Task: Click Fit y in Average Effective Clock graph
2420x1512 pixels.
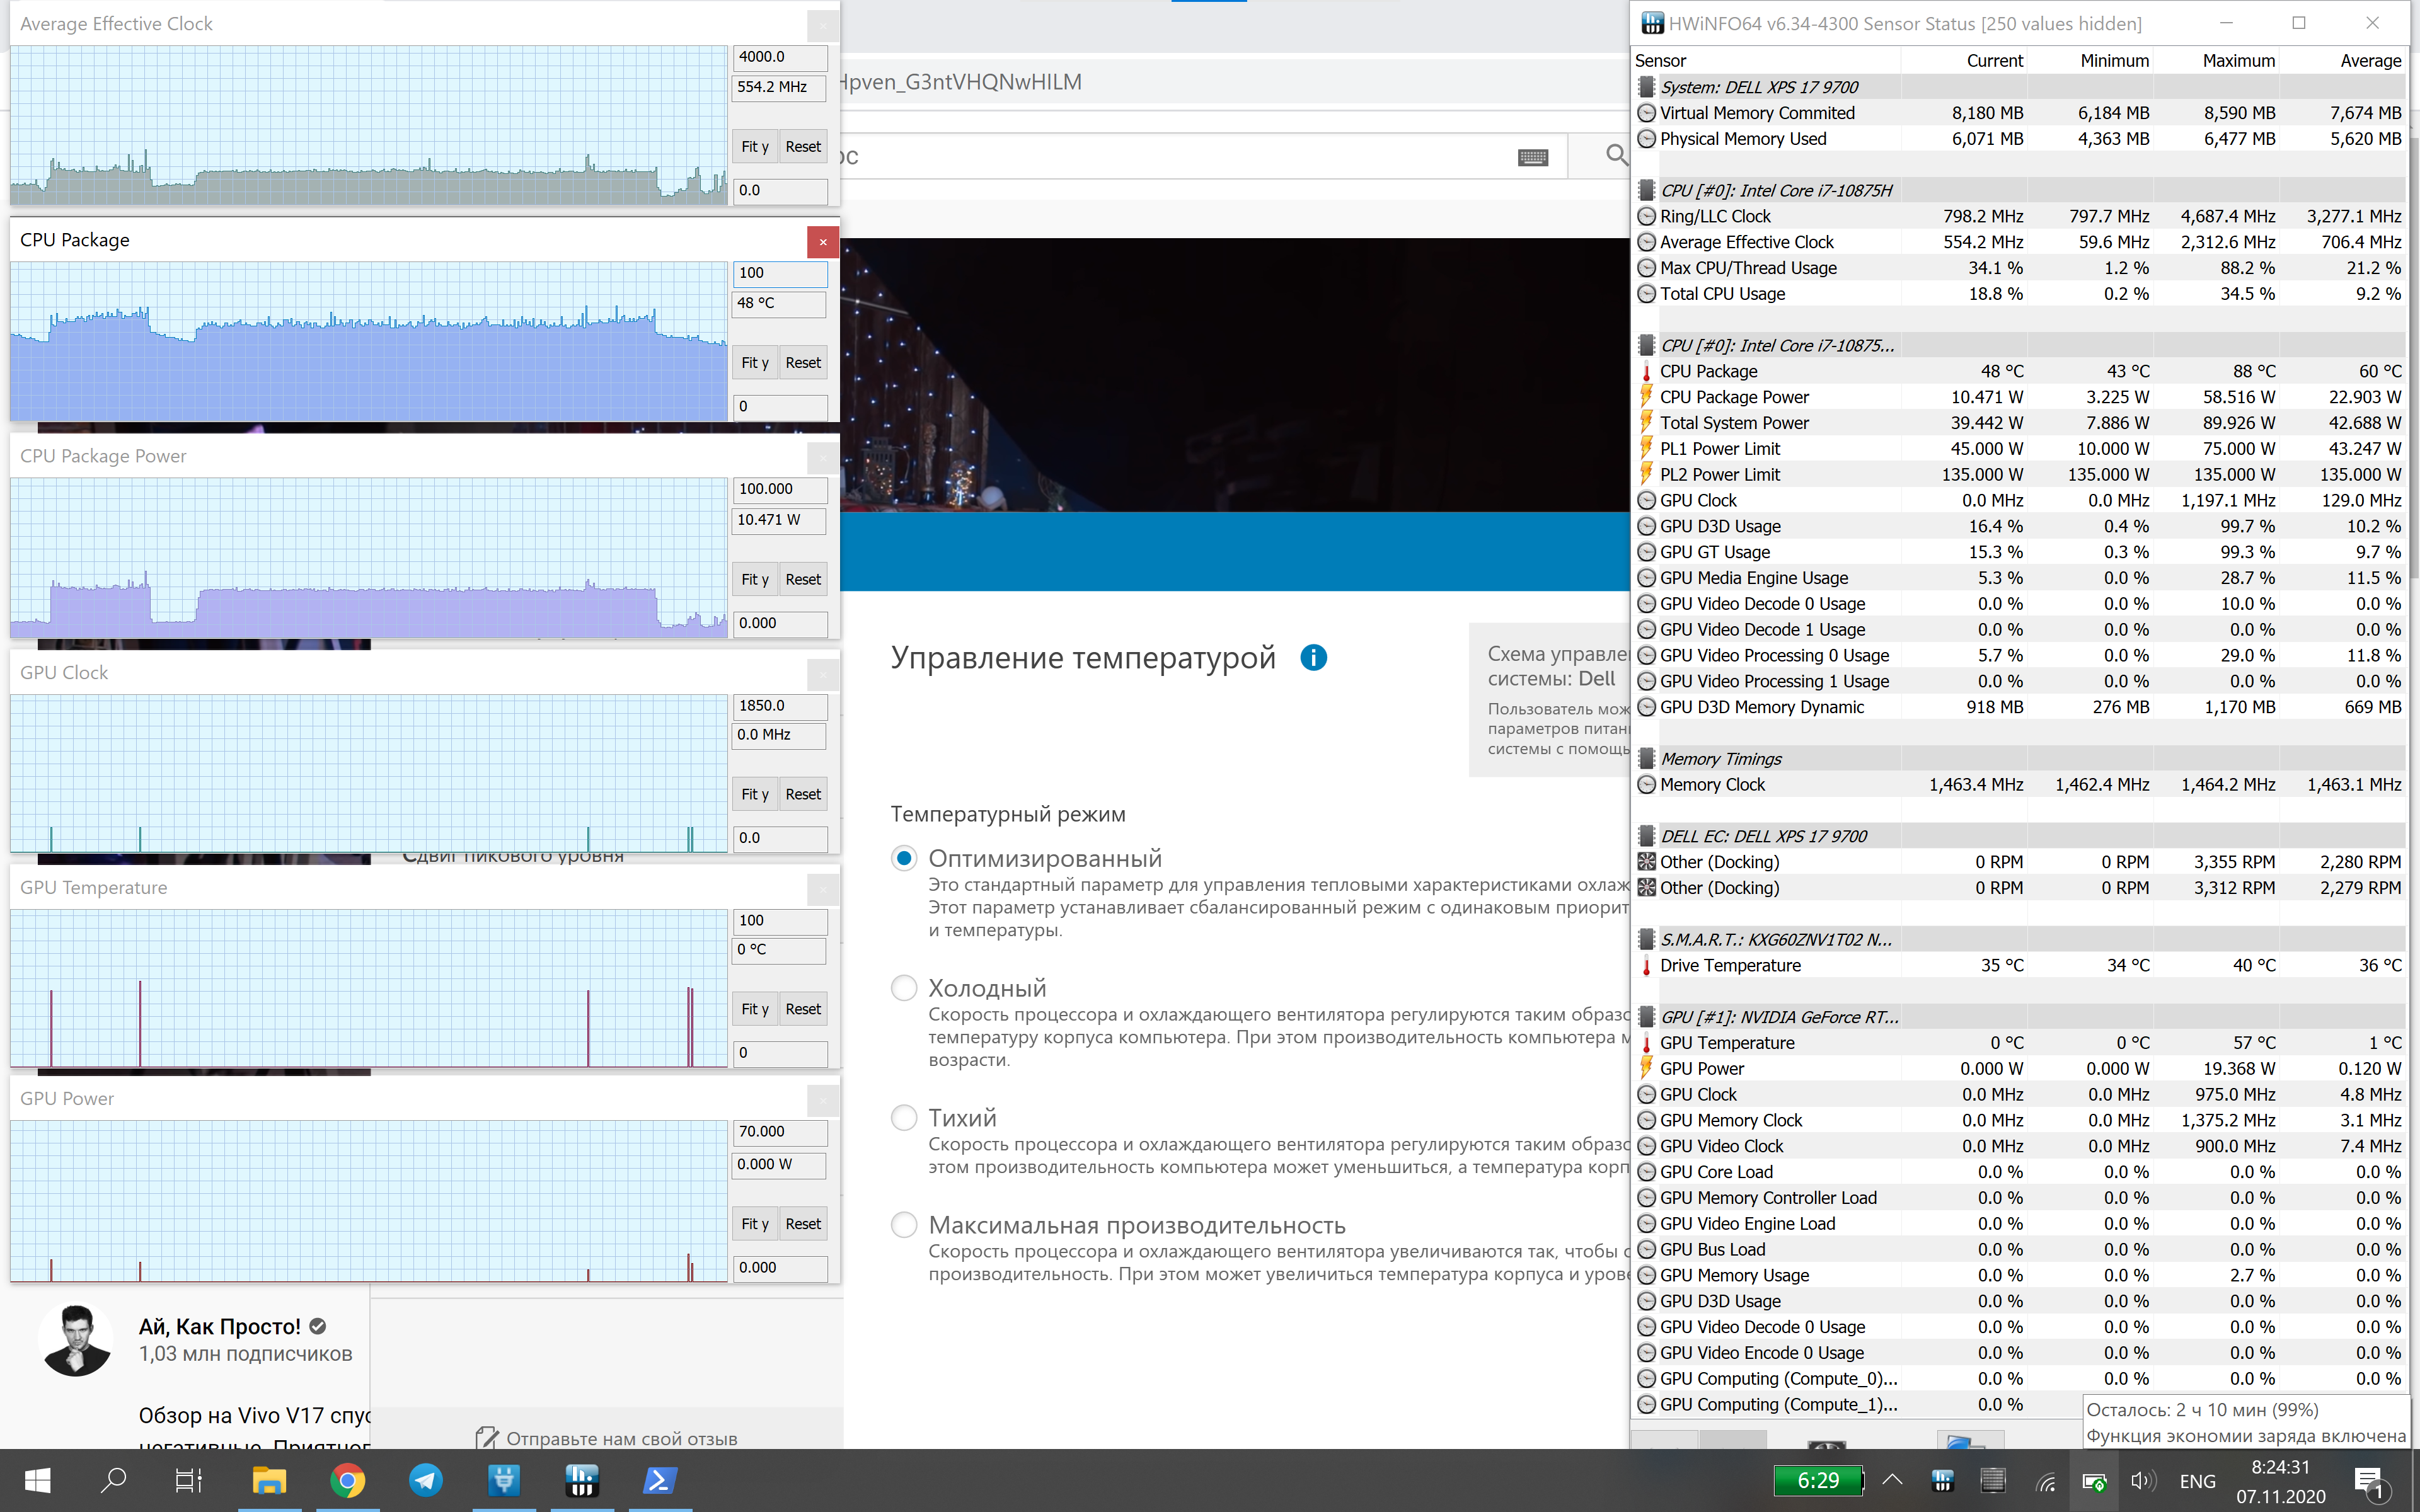Action: click(x=755, y=147)
